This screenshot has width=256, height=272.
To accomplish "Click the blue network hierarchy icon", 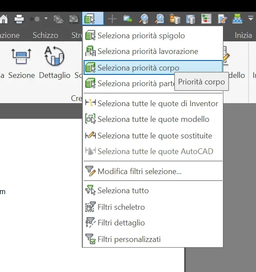I will [x=237, y=18].
